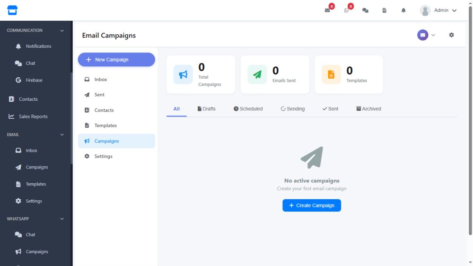This screenshot has height=266, width=473.
Task: Click the page vertical scrollbar
Action: 470,121
